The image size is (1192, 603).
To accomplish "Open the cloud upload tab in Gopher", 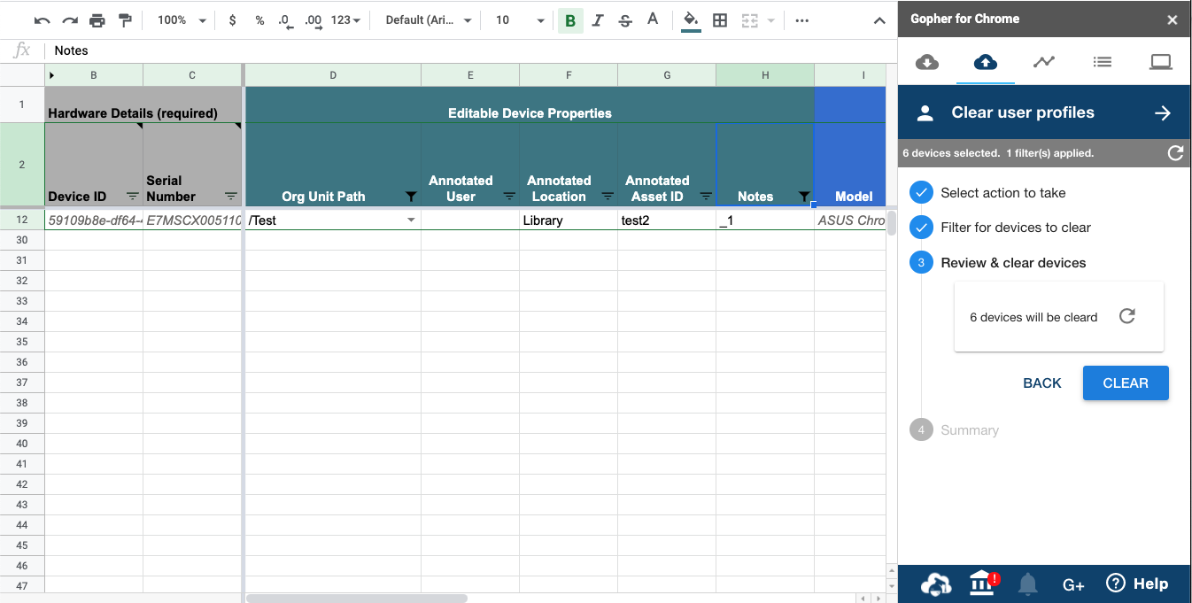I will (x=985, y=62).
